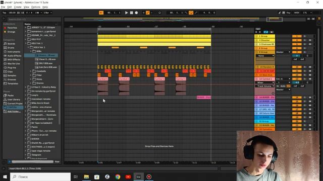Fold the 1 Group track
Screen dimensions: 323x181
256,36
